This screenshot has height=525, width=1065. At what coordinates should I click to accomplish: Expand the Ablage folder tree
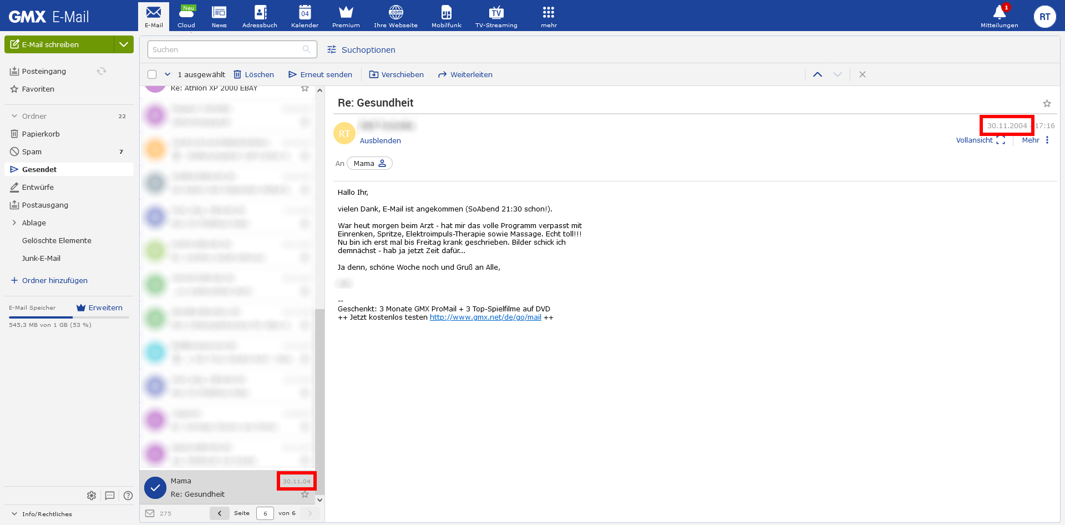pyautogui.click(x=14, y=223)
